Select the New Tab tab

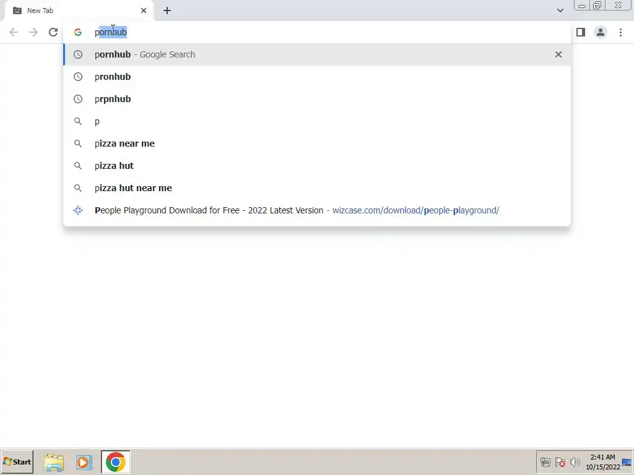click(79, 11)
